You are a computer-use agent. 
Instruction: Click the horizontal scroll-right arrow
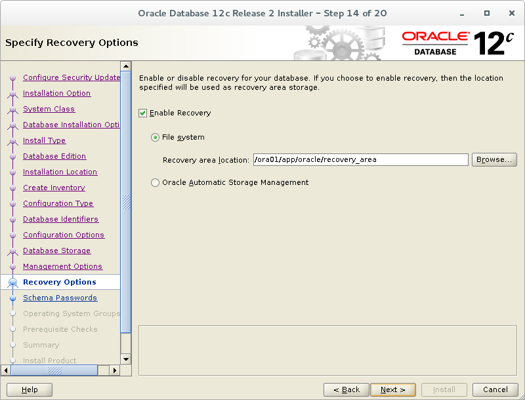(x=114, y=370)
